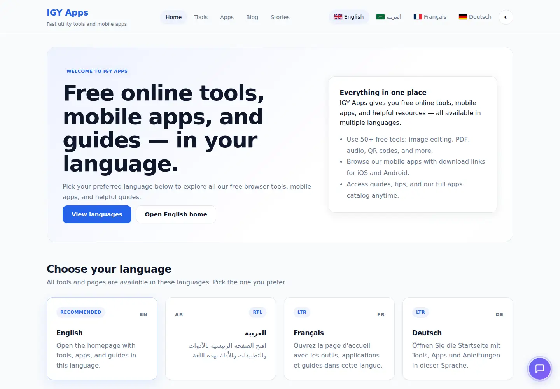This screenshot has width=560, height=389.
Task: Click the Choose your language heading
Action: pos(109,269)
